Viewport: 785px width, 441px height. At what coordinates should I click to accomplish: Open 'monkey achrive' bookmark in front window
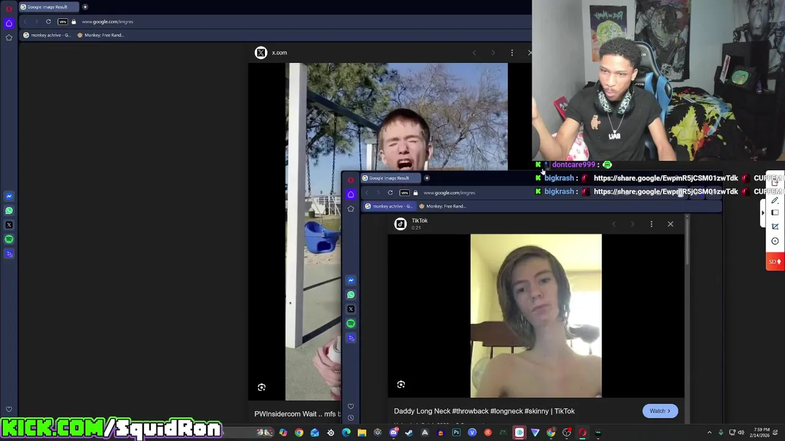[x=389, y=206]
